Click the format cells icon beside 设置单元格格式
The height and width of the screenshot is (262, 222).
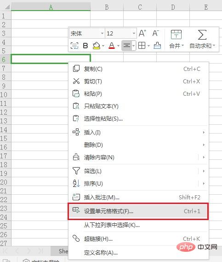(x=76, y=210)
